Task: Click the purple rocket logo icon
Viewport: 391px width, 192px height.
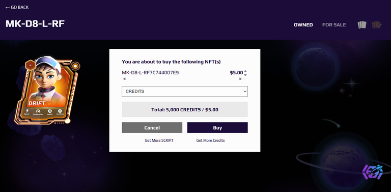Action: [373, 172]
